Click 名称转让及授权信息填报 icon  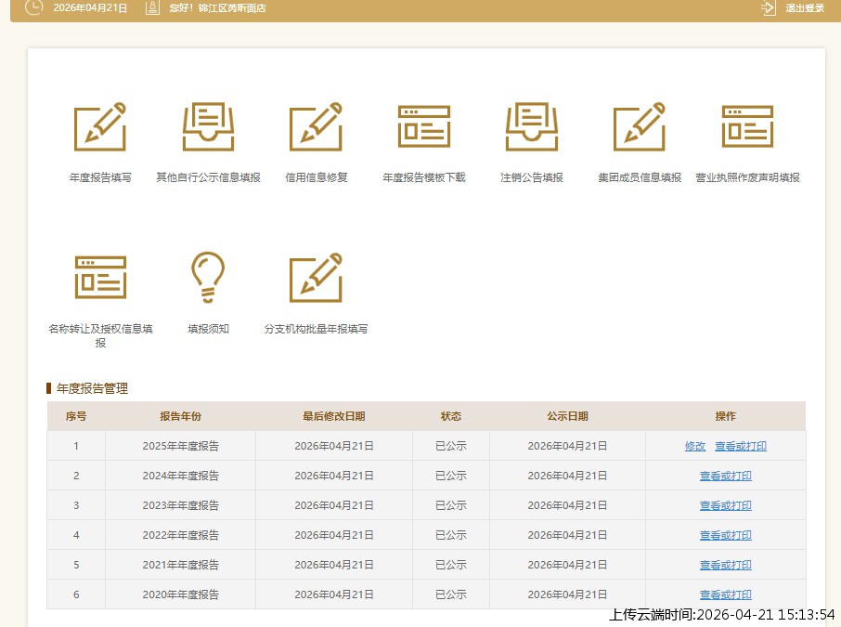click(x=100, y=277)
